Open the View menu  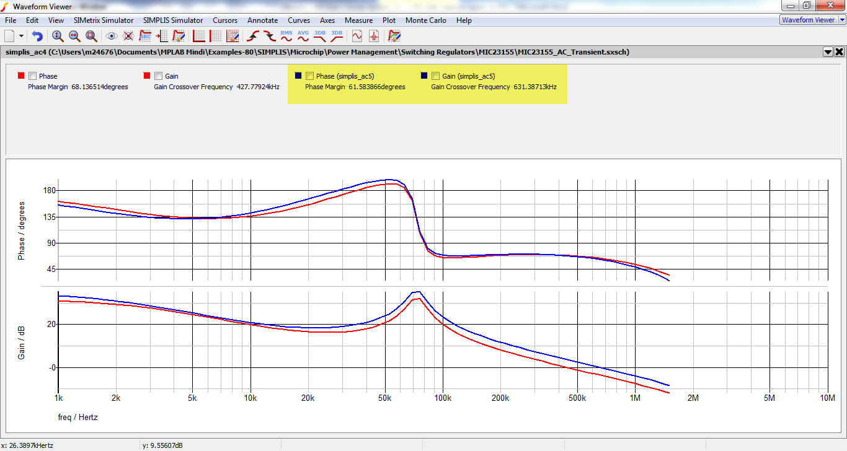56,20
